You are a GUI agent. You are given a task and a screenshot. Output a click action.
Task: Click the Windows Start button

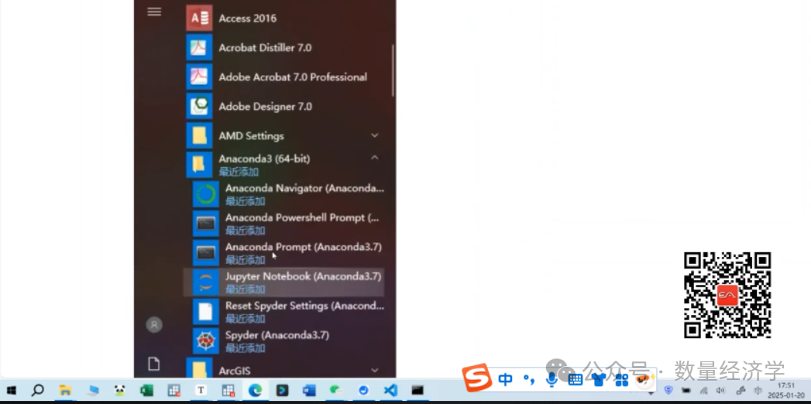click(x=10, y=390)
